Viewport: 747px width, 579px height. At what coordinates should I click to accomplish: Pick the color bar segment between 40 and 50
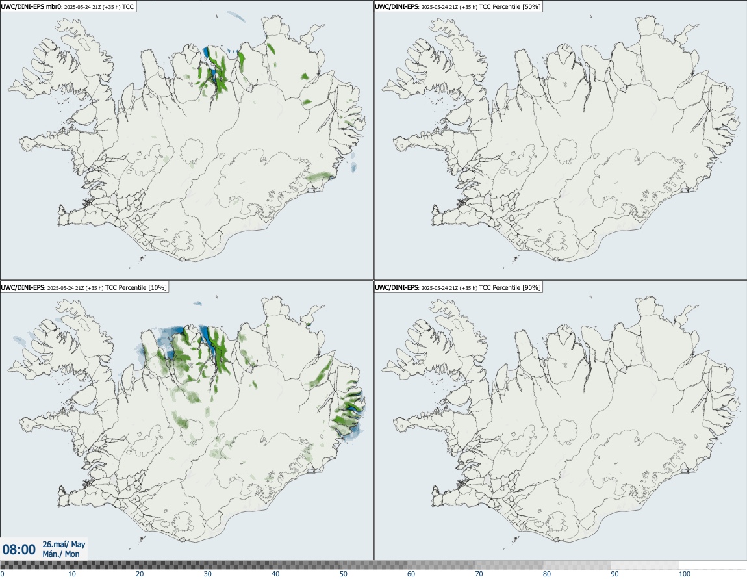pos(306,565)
